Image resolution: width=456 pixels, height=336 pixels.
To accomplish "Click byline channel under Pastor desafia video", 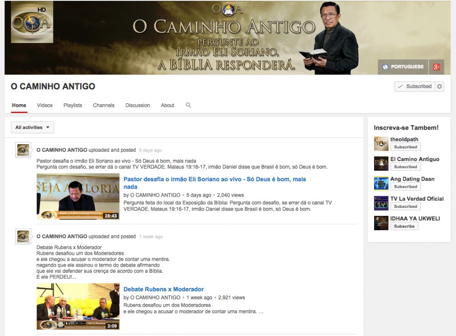I will pos(155,195).
